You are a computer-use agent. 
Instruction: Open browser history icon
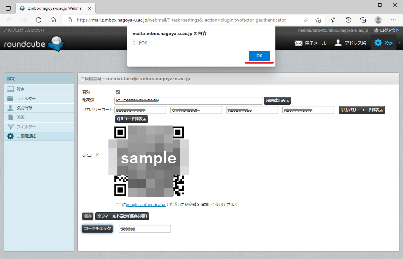(348, 20)
